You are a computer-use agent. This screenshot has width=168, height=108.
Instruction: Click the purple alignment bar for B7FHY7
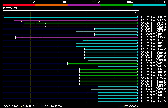coord(75,20)
